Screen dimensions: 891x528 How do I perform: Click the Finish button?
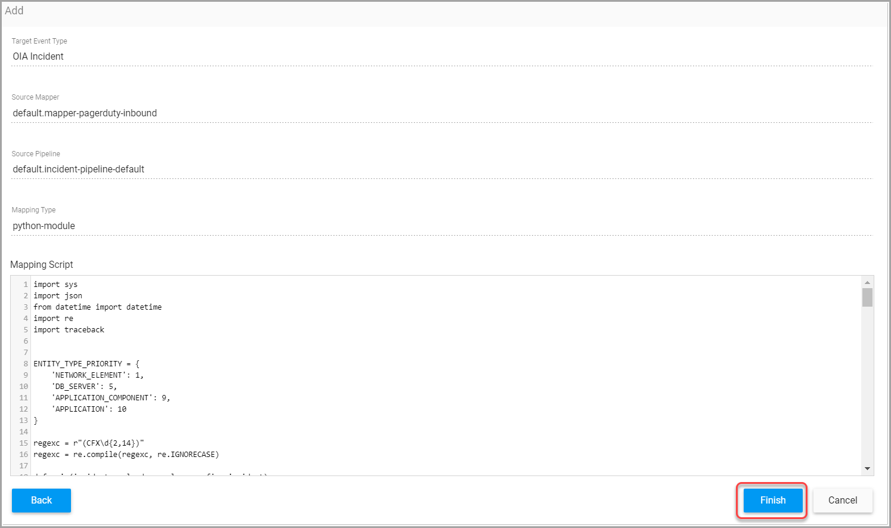[773, 500]
